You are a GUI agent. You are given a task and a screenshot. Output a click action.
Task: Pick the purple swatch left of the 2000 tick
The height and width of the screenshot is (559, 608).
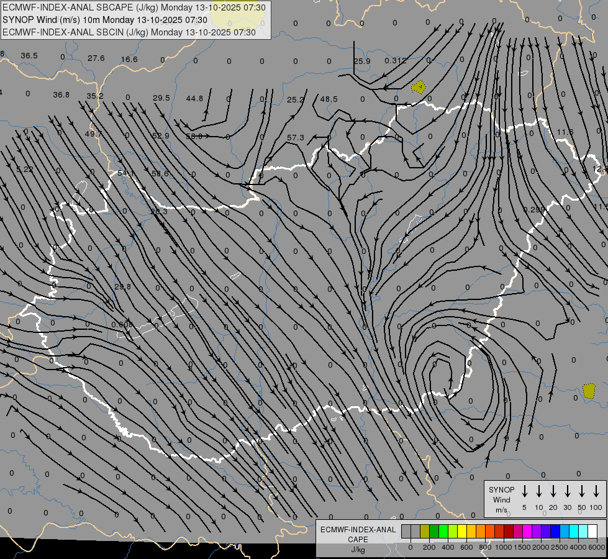[x=536, y=532]
